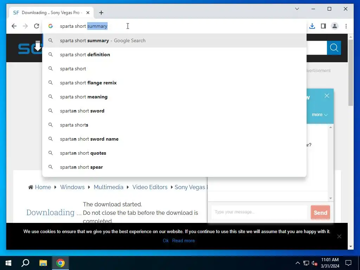This screenshot has width=360, height=270.
Task: Open the Chrome three-dot menu
Action: point(346,26)
